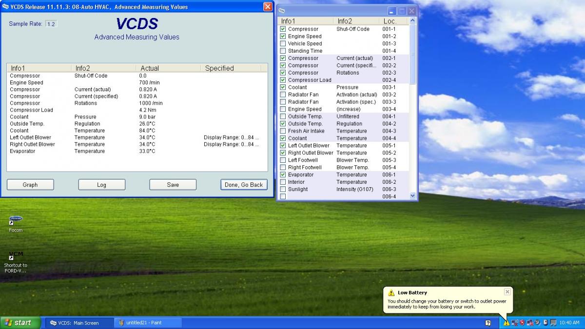Click the list scrollbar up arrow

point(413,21)
